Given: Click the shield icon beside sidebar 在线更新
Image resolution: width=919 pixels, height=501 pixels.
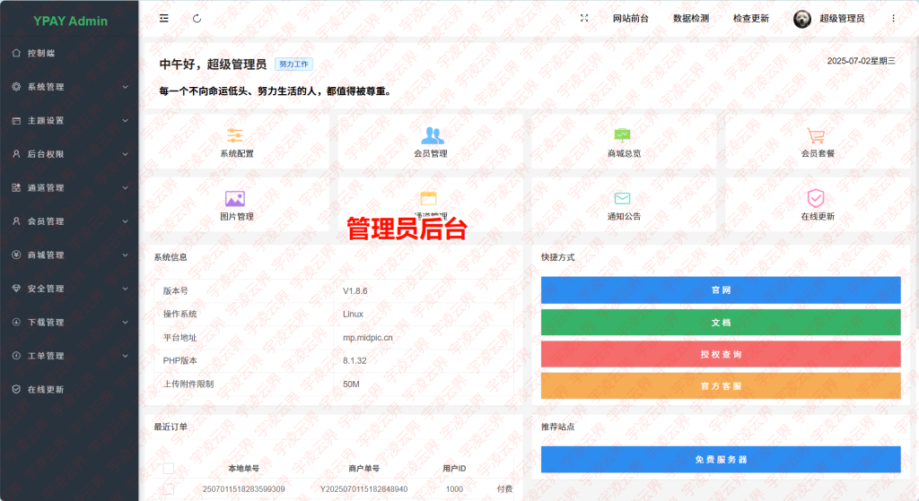Looking at the screenshot, I should 16,389.
